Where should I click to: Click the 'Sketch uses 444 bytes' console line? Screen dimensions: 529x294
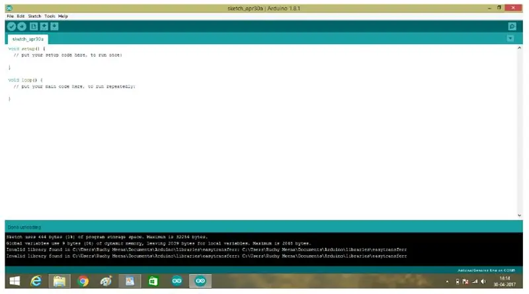click(107, 237)
